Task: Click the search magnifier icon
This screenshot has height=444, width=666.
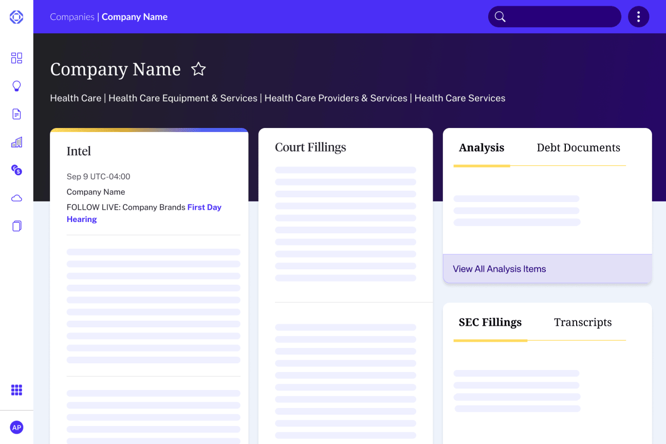Action: [x=500, y=16]
